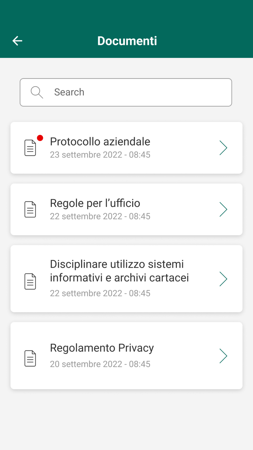This screenshot has height=450, width=253.
Task: Select the Regole per l'ufficio title
Action: (x=95, y=203)
